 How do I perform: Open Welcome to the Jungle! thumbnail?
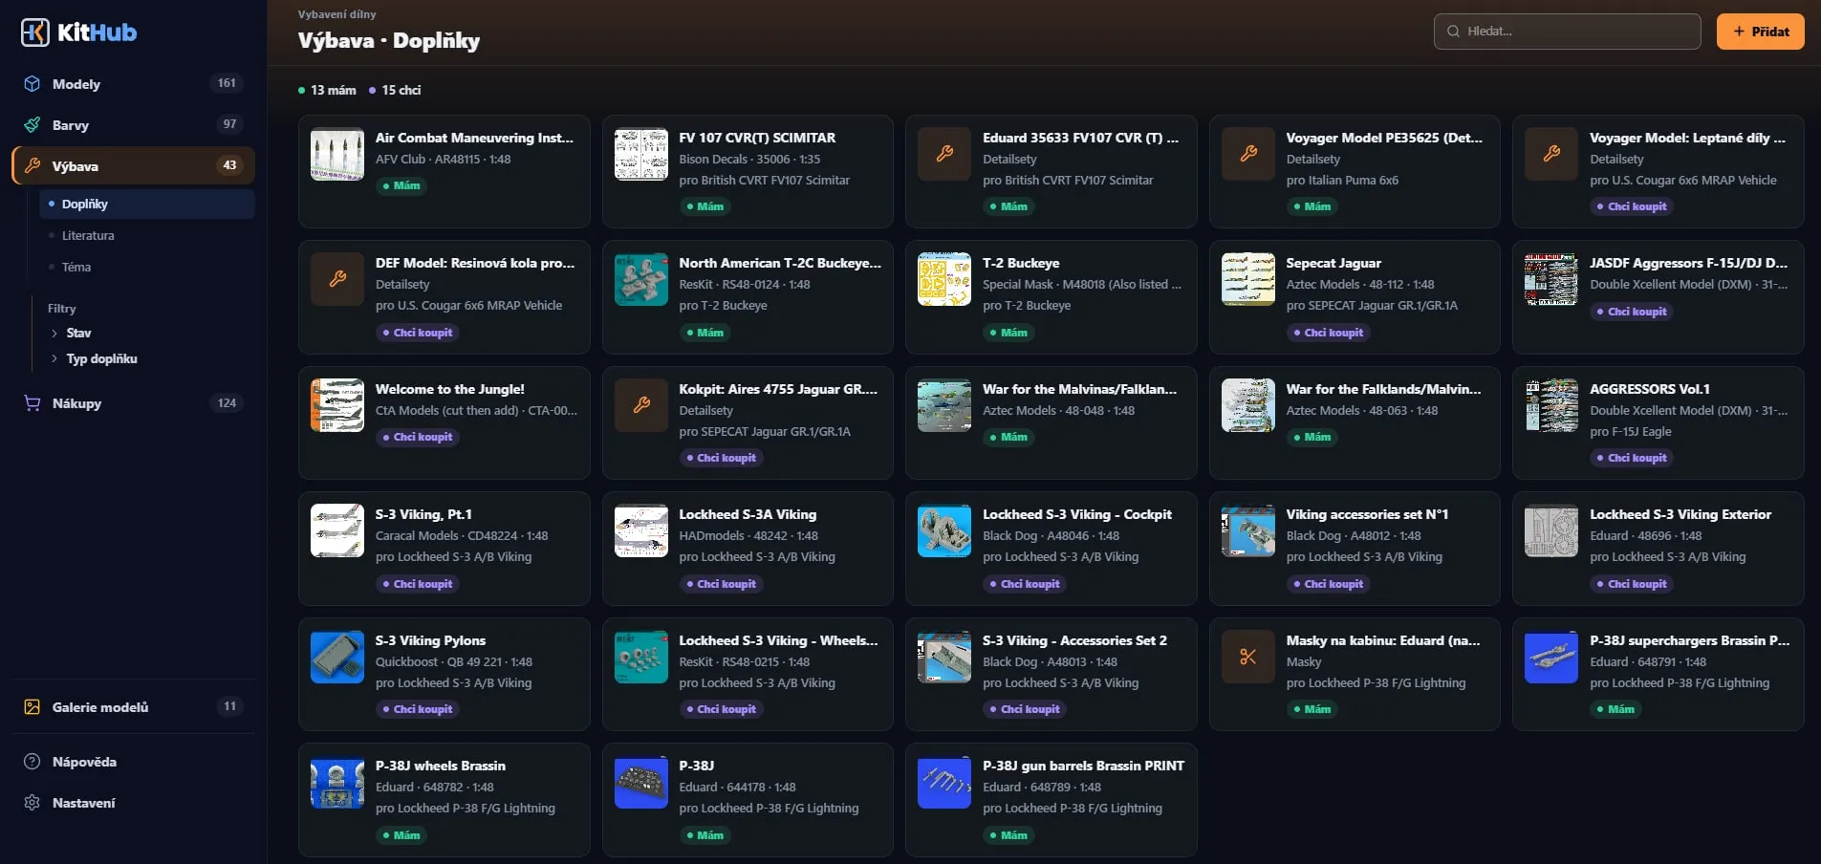(x=337, y=405)
